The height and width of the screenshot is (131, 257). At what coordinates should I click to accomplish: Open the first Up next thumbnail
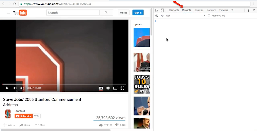coord(142,37)
